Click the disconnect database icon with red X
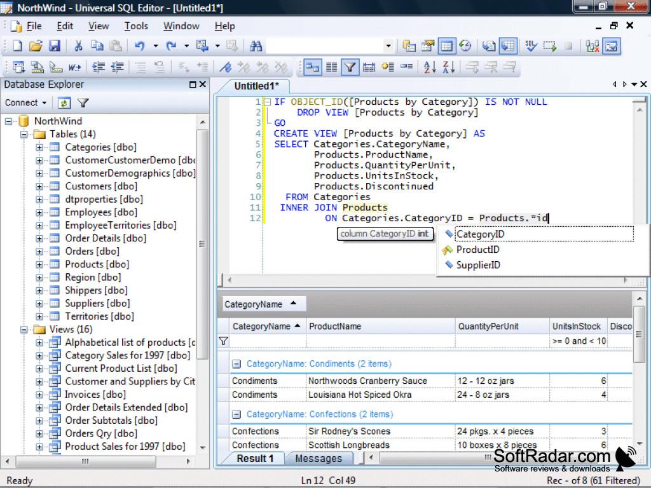The width and height of the screenshot is (651, 488). (x=593, y=46)
